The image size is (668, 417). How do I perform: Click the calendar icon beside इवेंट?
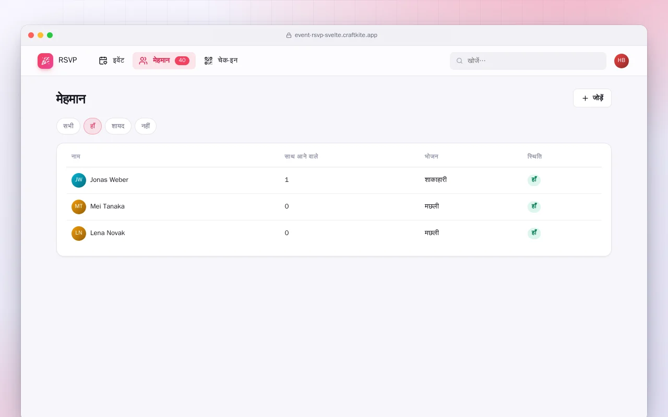tap(103, 60)
